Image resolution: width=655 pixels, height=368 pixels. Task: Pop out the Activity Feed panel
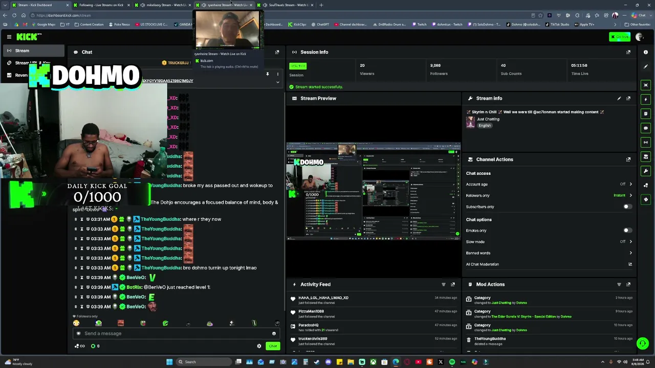tap(453, 284)
